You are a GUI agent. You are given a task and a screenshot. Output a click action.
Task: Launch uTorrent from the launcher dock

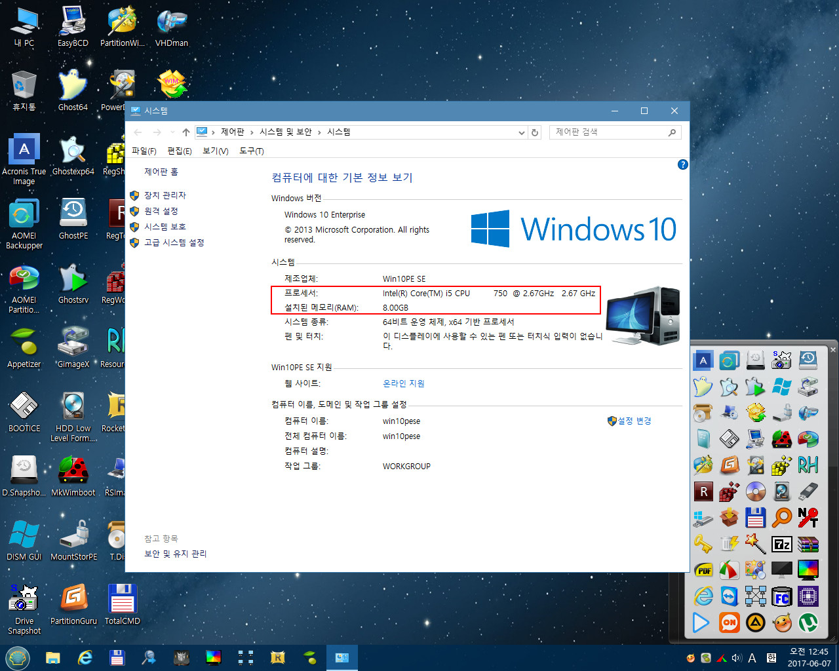click(x=808, y=623)
